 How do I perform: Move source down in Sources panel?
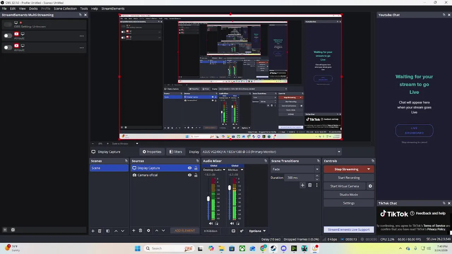163,231
